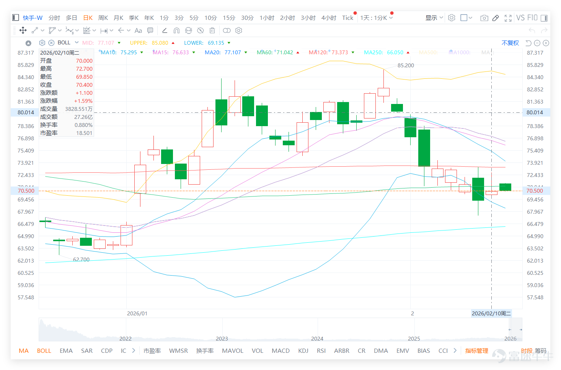Expand line tool options dropdown

tap(42, 31)
